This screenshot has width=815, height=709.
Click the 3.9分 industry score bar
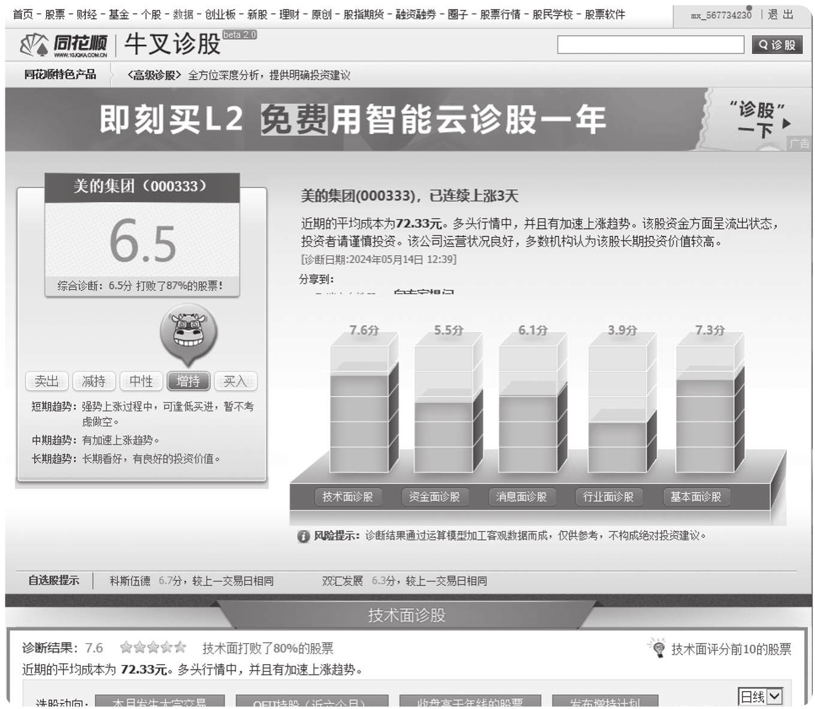point(622,402)
